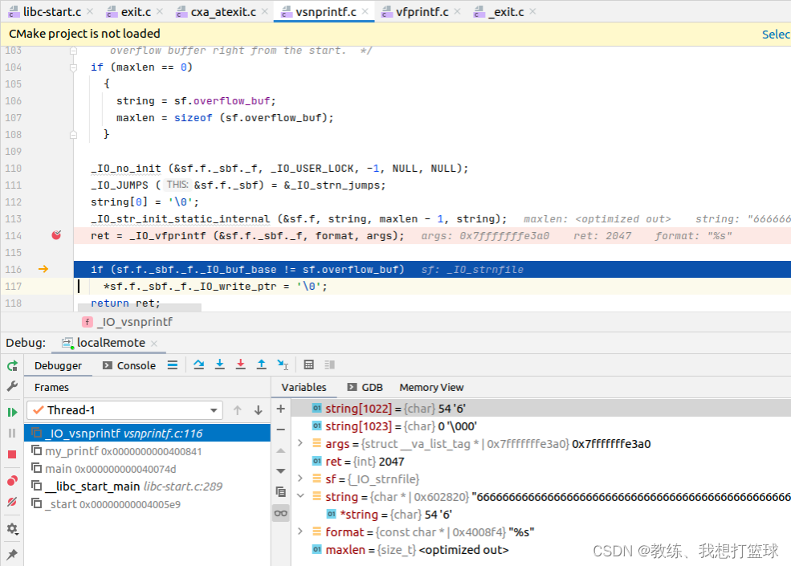
Task: Click Step Over icon
Action: pyautogui.click(x=199, y=364)
